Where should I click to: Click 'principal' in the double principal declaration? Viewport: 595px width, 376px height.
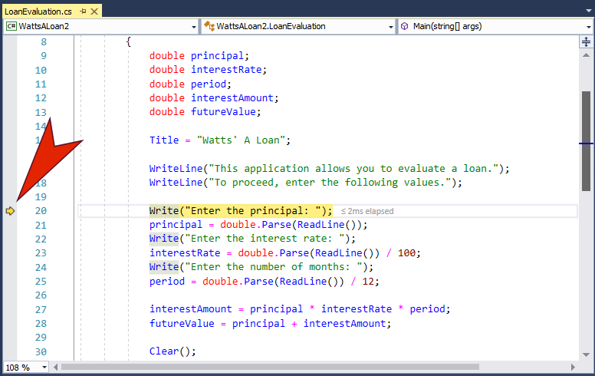click(x=217, y=56)
